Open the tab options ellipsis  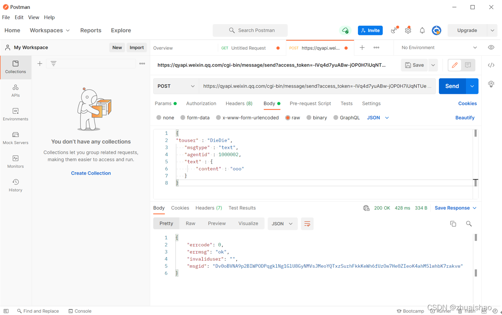pos(376,48)
